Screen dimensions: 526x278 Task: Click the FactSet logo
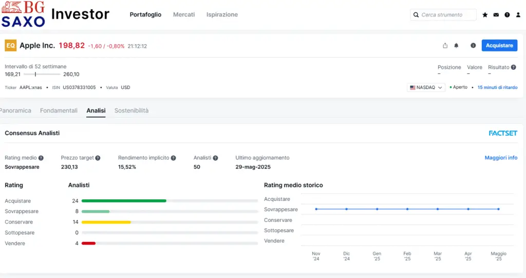click(503, 133)
